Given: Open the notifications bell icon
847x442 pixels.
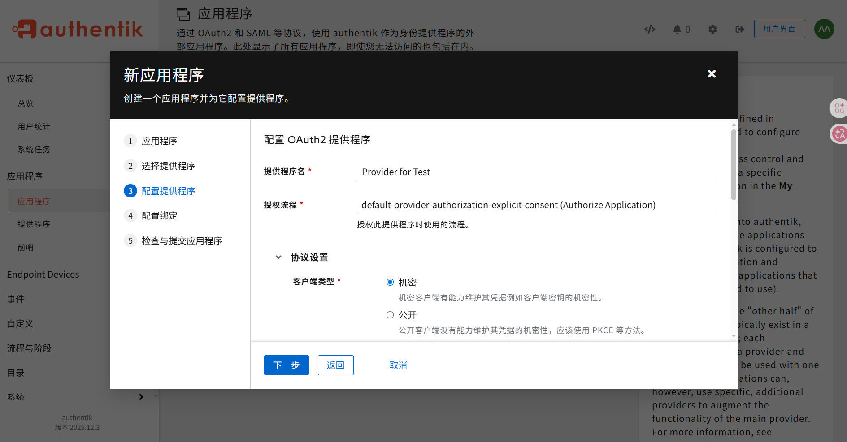Looking at the screenshot, I should (x=678, y=29).
